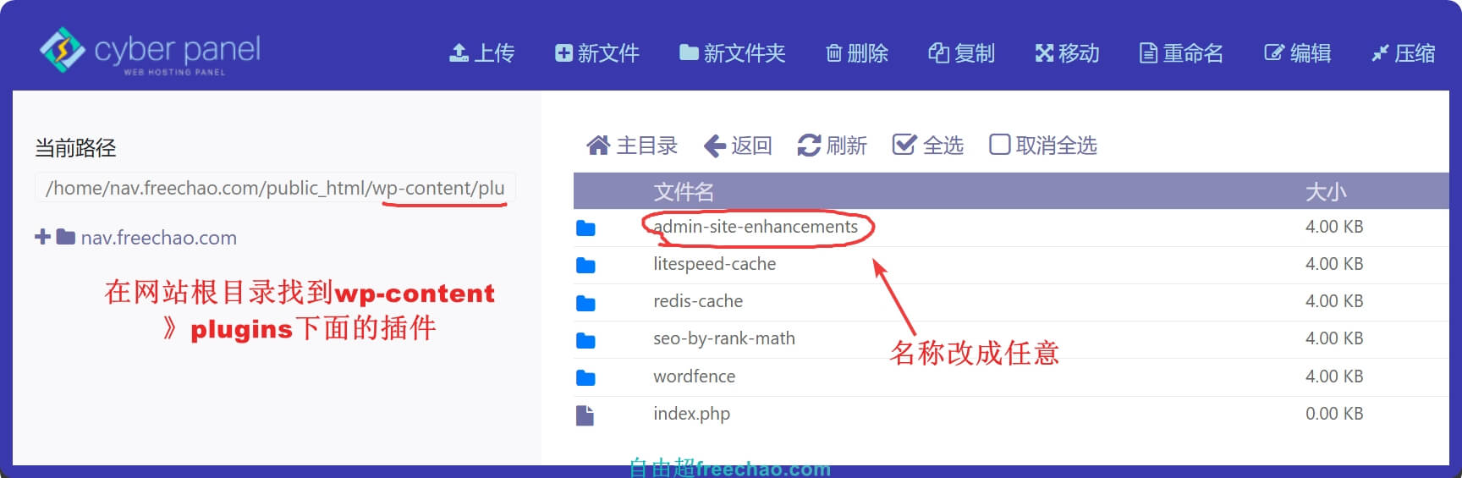
Task: Click the 当前路径 label
Action: point(75,148)
